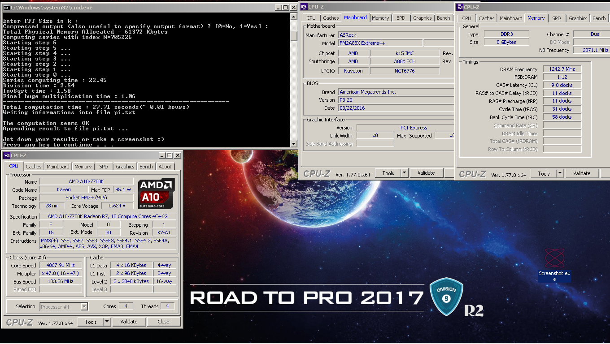Click the Level 2 cache value 2 x 2048 KBytes

tap(132, 281)
